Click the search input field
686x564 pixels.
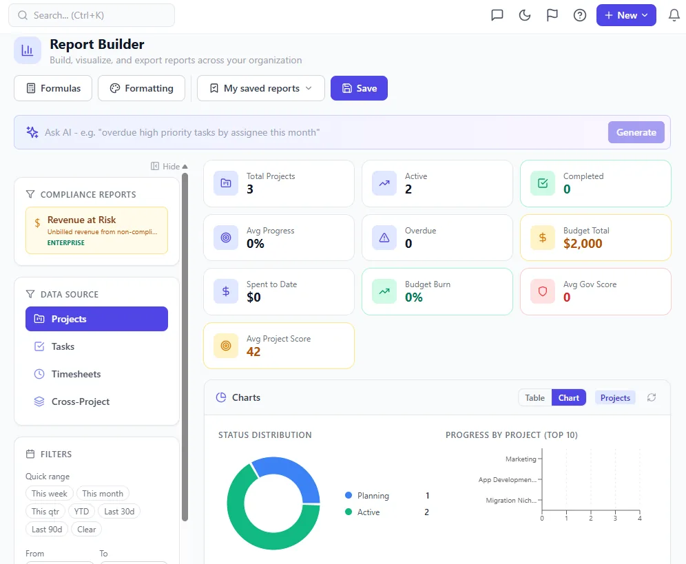(x=92, y=15)
